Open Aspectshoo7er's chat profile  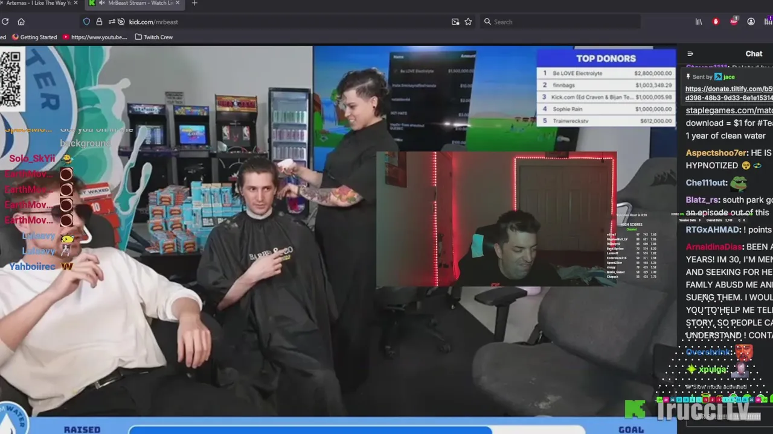coord(716,153)
